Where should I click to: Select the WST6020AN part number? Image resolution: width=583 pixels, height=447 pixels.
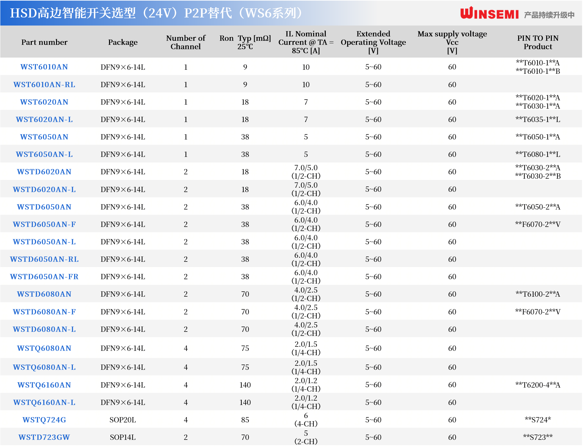(x=44, y=102)
